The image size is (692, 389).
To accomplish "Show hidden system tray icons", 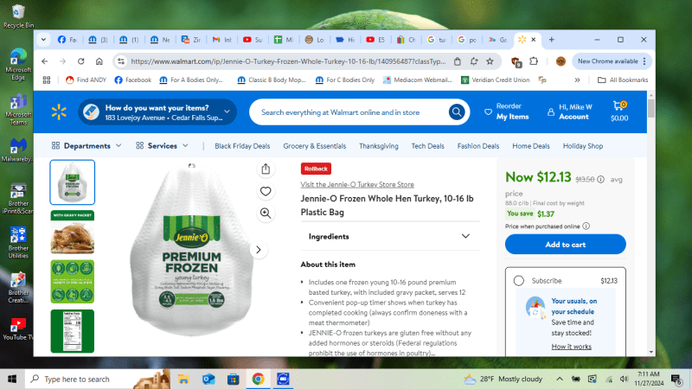I will click(560, 379).
